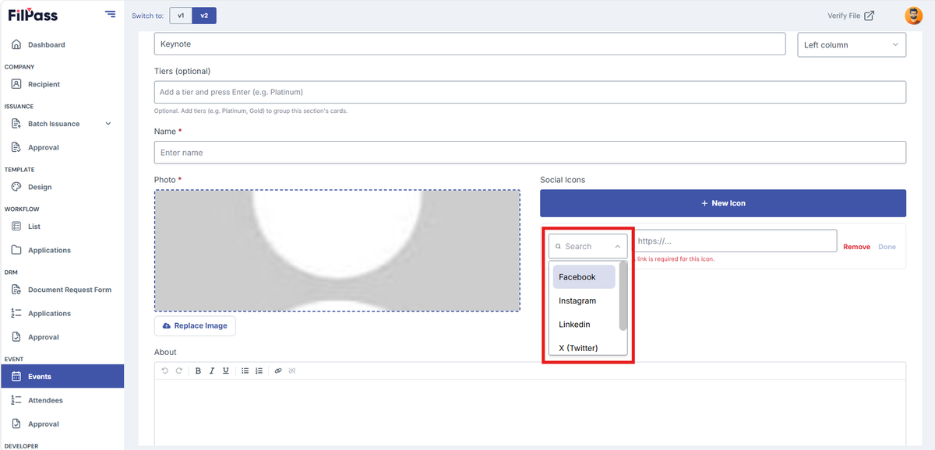This screenshot has height=450, width=935.
Task: Click Replace Image button
Action: pos(195,325)
